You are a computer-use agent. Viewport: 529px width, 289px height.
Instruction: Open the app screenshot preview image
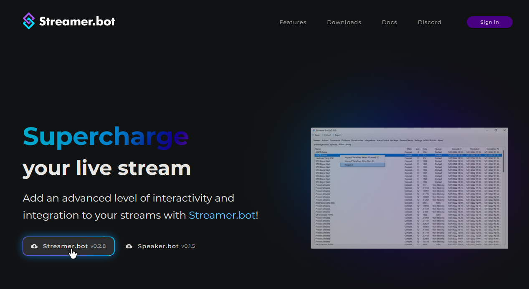click(x=409, y=188)
